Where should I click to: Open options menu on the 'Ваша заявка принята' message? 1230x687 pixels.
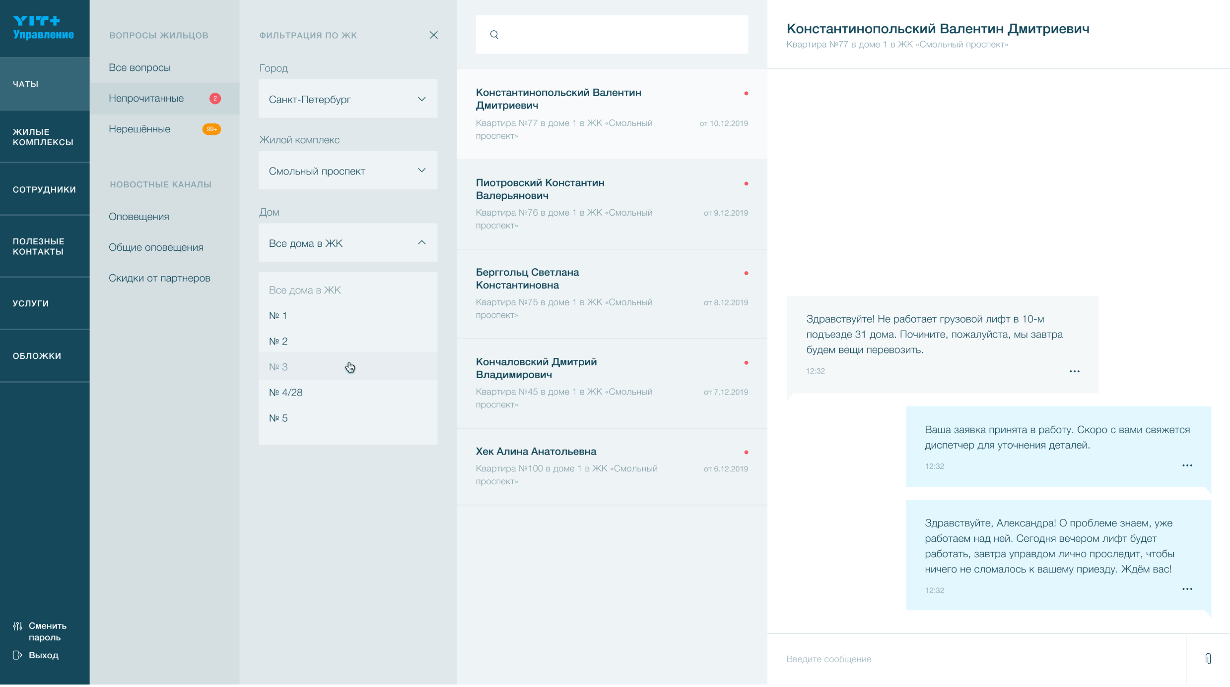[x=1187, y=465]
